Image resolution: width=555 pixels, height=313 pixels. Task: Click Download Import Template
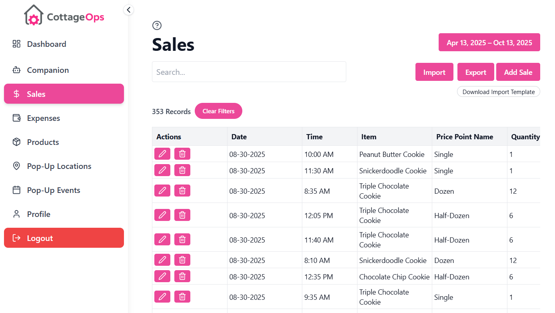[498, 92]
